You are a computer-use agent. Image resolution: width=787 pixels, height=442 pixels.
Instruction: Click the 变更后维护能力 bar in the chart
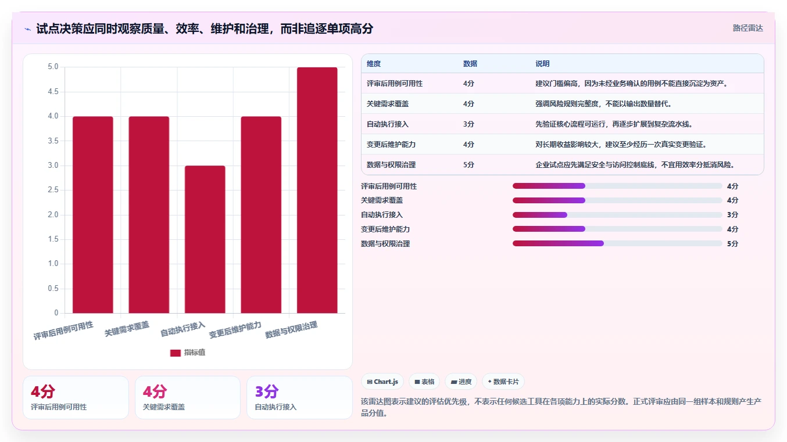point(261,215)
